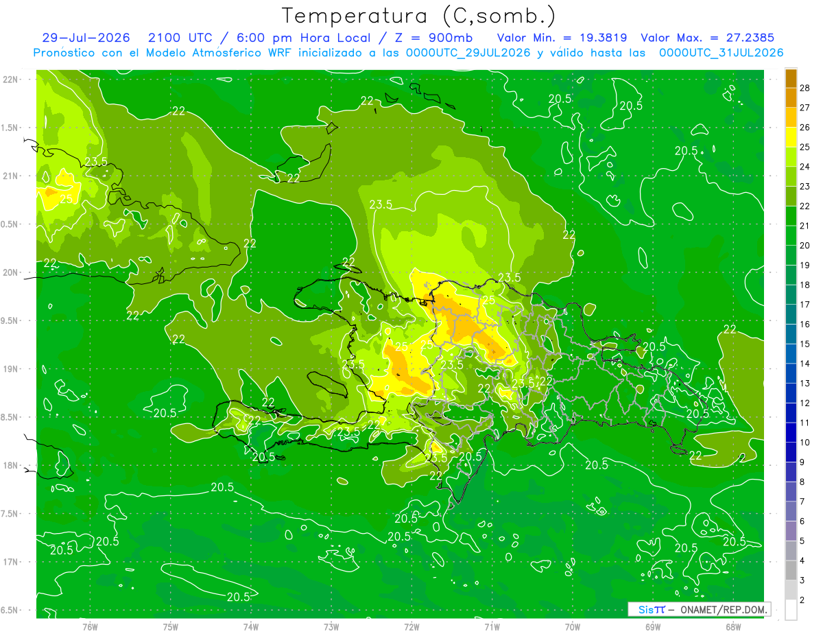Click the color scale value label "19"
823x636 pixels.
point(805,265)
